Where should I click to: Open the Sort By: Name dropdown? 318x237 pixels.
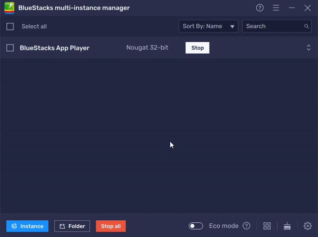[208, 26]
